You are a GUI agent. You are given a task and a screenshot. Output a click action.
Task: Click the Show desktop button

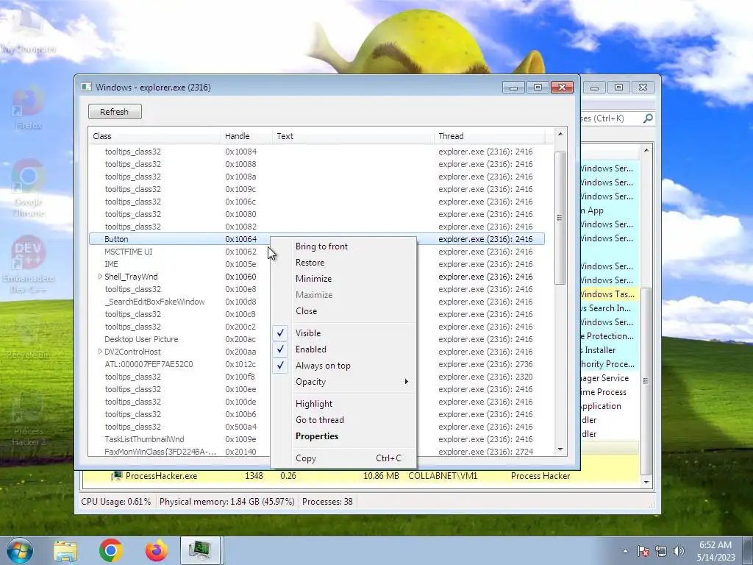748,550
